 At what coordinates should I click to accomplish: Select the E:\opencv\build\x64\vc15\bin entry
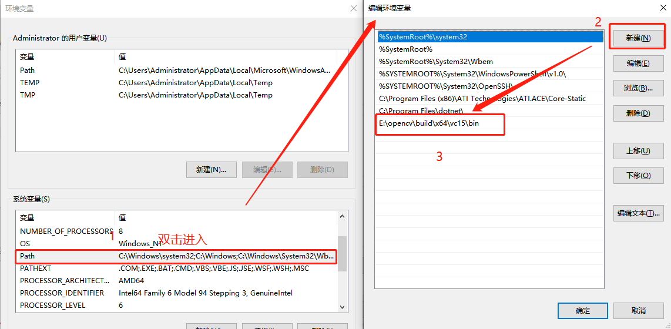pyautogui.click(x=489, y=123)
